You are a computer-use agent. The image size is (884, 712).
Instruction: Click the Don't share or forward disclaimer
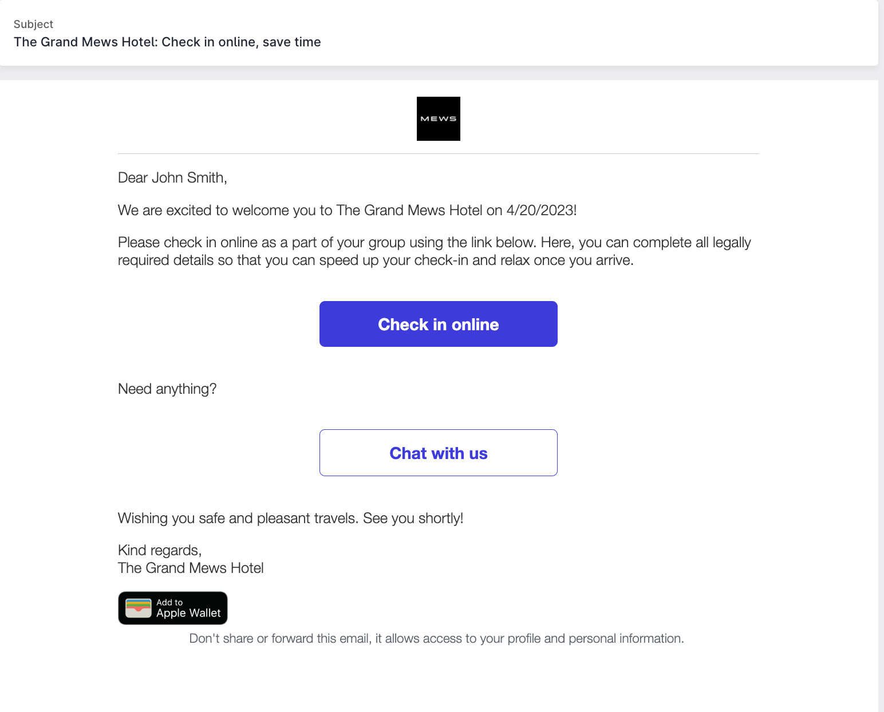(437, 639)
